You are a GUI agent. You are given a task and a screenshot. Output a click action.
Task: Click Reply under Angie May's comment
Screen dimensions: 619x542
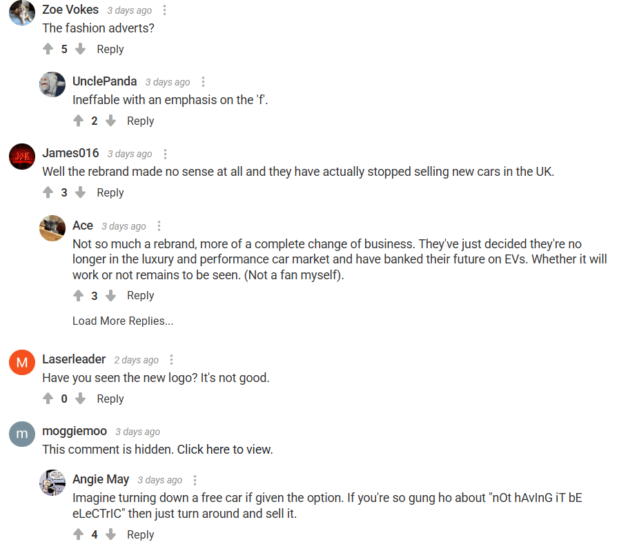[141, 534]
